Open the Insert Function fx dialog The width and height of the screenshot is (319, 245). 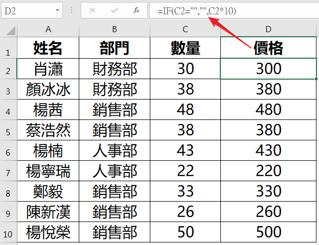click(136, 10)
